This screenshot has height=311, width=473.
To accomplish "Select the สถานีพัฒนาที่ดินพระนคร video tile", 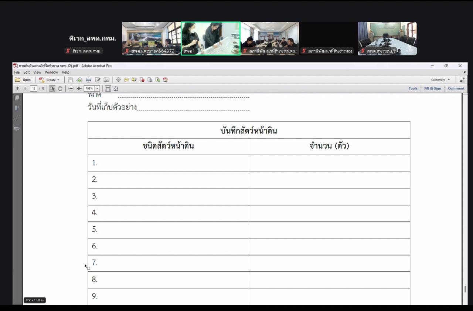I will 270,38.
